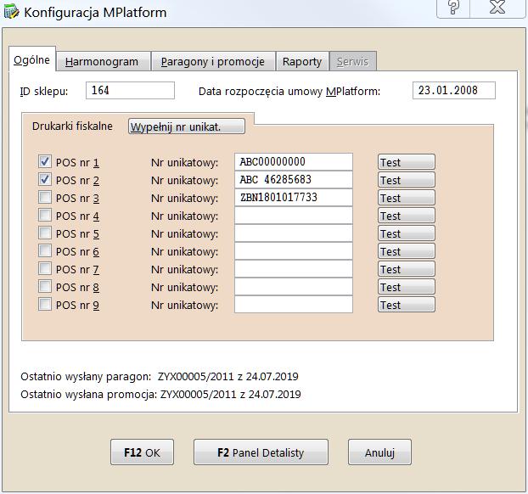
Task: Click the date field showing 23.01.2008
Action: pos(454,90)
